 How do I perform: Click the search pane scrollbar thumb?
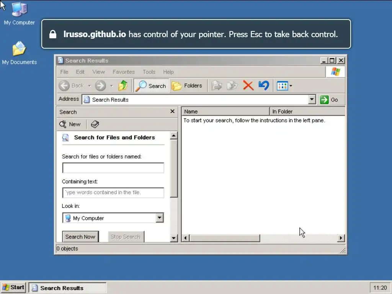tap(173, 168)
